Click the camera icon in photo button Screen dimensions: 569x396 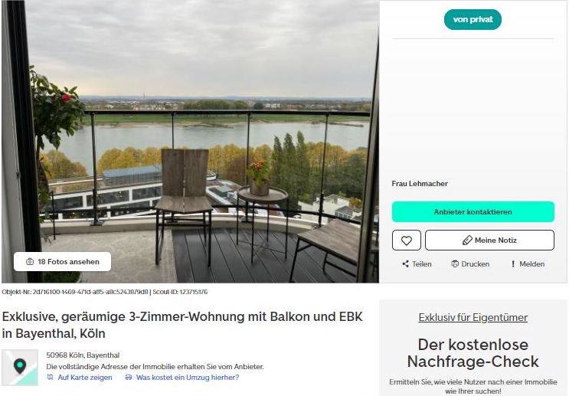tap(30, 262)
